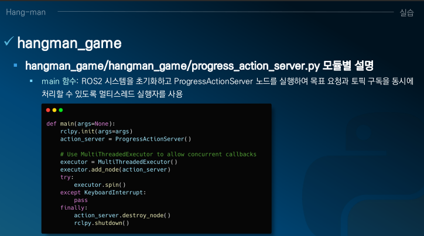This screenshot has width=424, height=236.
Task: Click the progress_action_server.py path heading
Action: click(x=199, y=66)
